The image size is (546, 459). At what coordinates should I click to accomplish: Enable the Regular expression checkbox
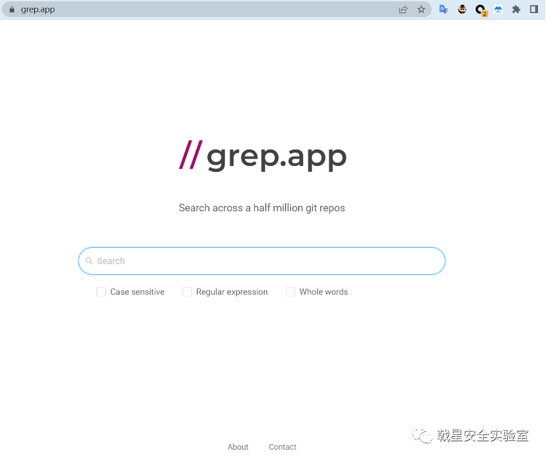(x=187, y=292)
